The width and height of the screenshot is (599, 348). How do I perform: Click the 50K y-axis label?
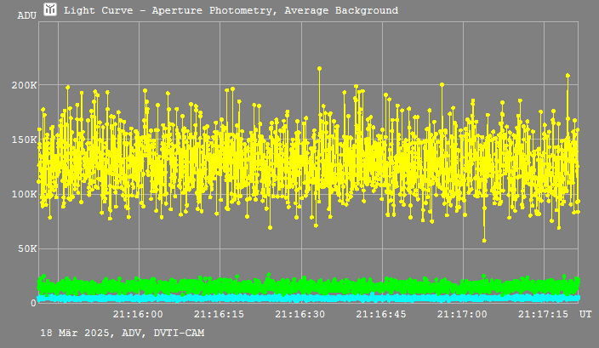coord(27,249)
